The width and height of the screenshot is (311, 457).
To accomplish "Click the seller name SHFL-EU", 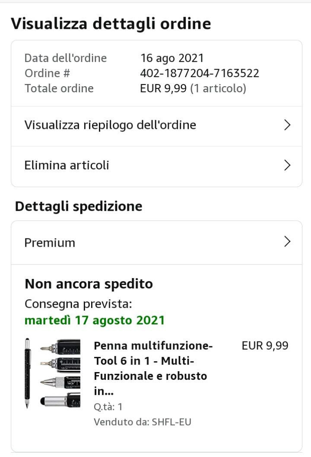I will (171, 422).
